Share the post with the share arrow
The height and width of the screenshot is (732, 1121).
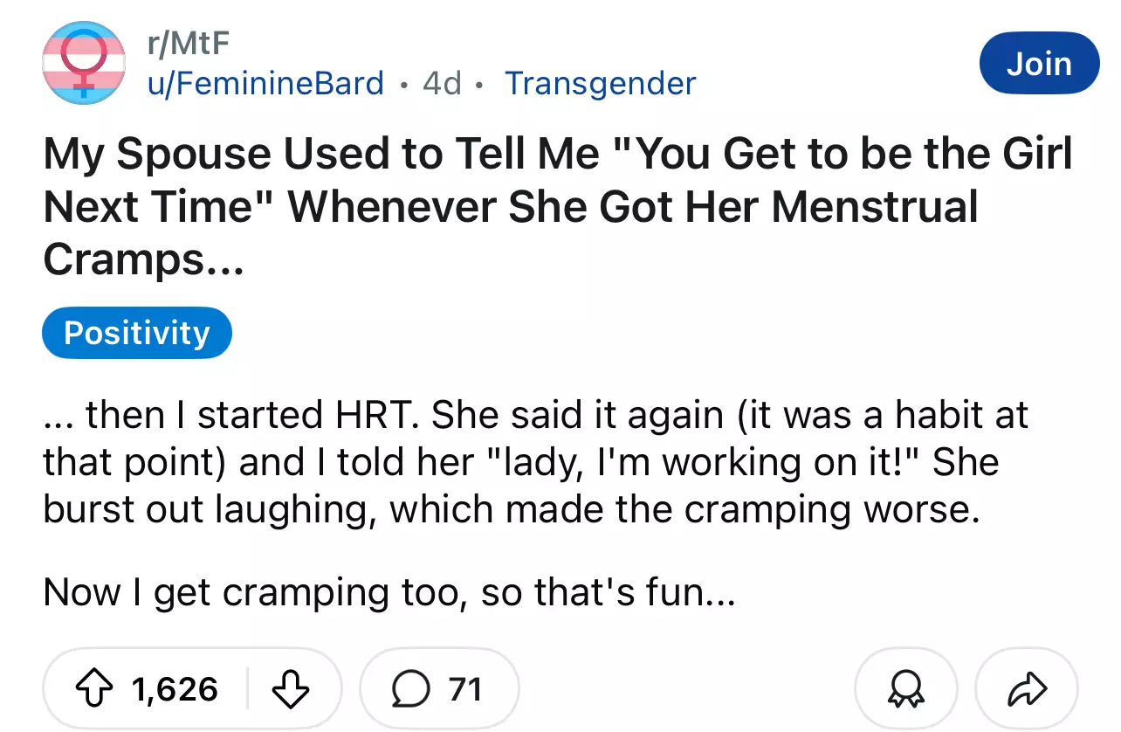1026,689
